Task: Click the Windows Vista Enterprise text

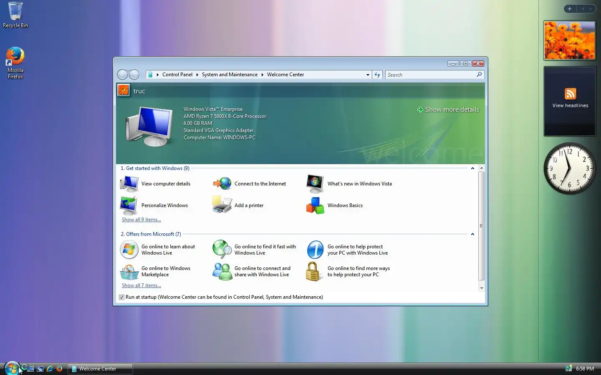Action: [x=213, y=109]
